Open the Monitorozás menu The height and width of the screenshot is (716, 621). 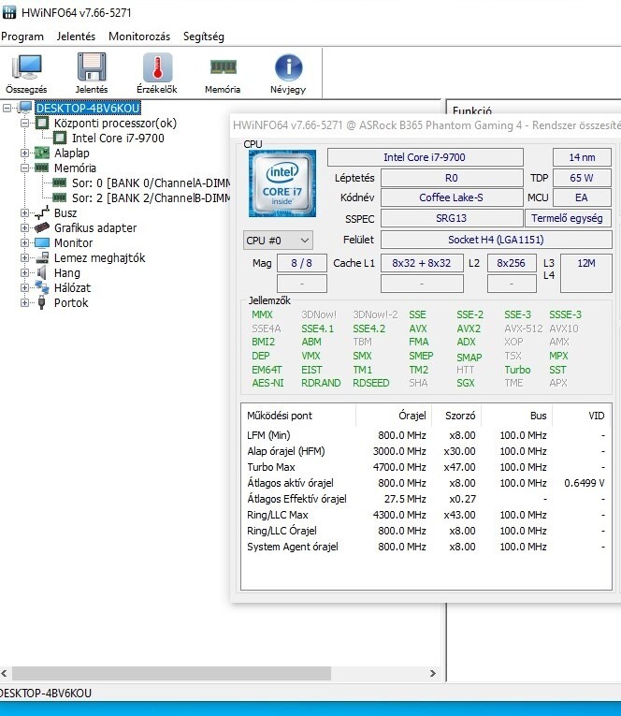tap(139, 37)
